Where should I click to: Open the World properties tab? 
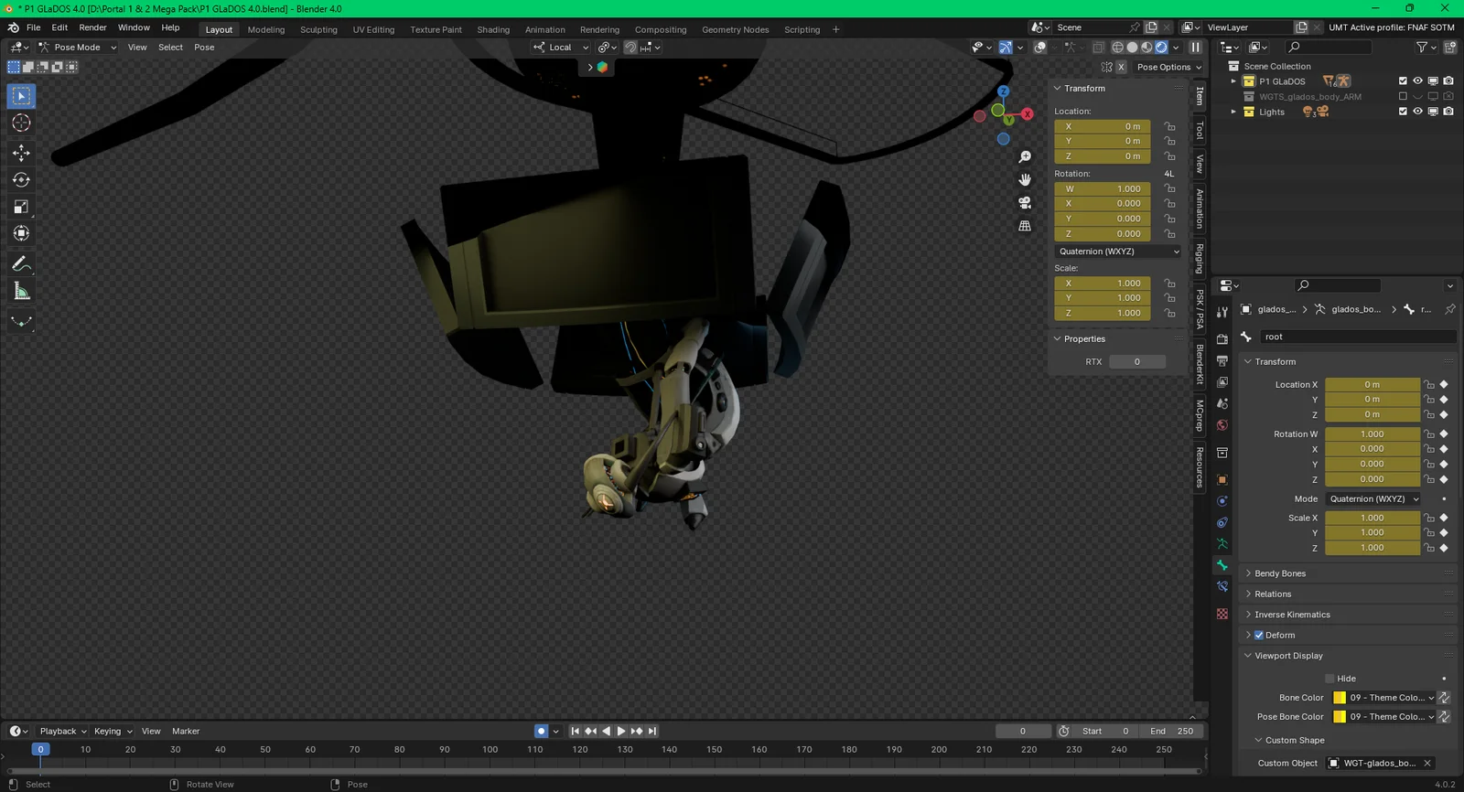[x=1222, y=425]
